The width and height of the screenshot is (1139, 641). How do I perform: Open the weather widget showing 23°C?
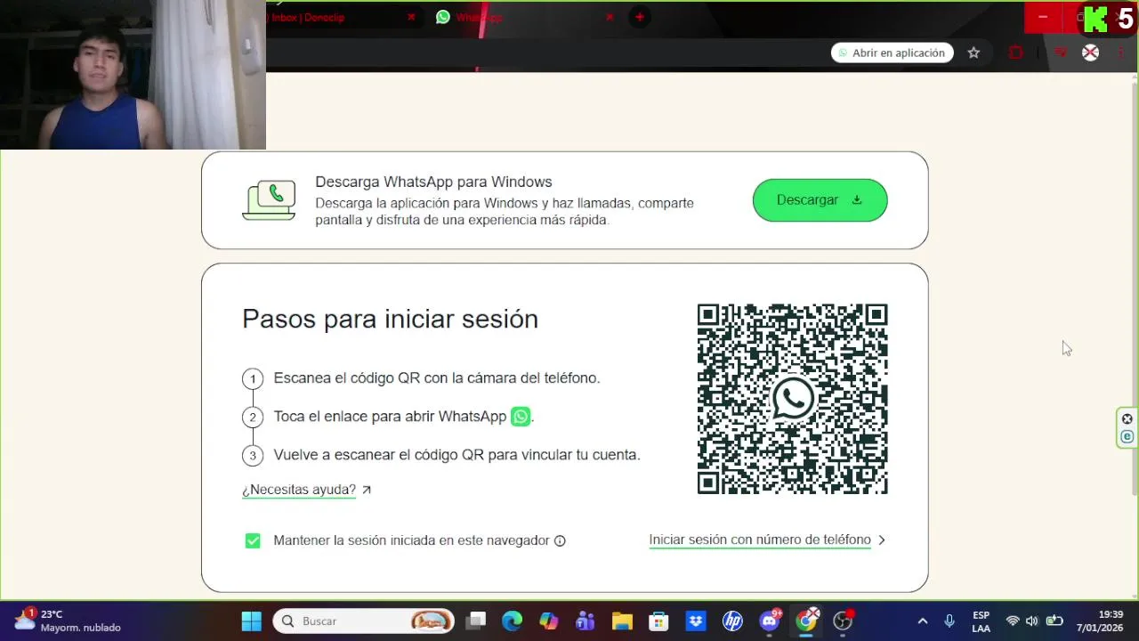point(68,621)
